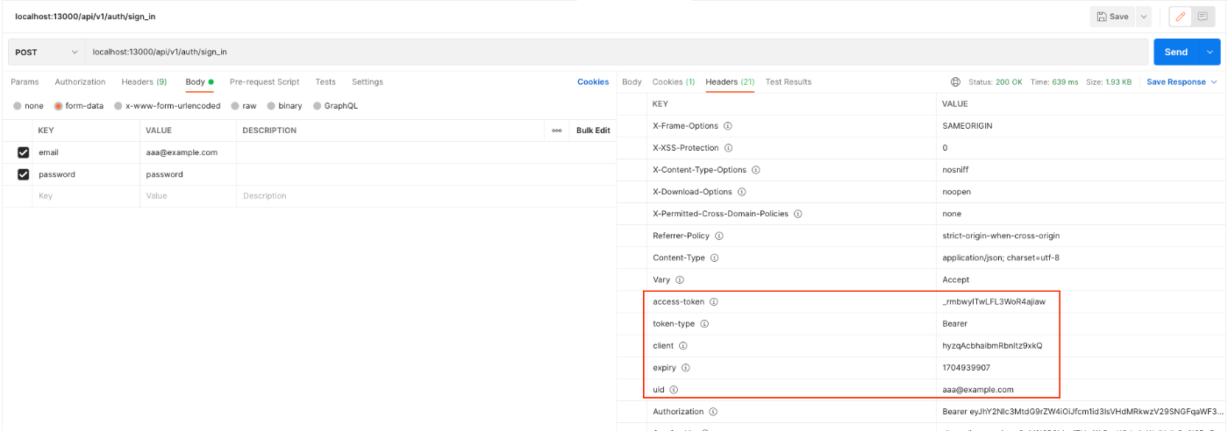Open the Cookies link
This screenshot has width=1228, height=431.
(593, 82)
